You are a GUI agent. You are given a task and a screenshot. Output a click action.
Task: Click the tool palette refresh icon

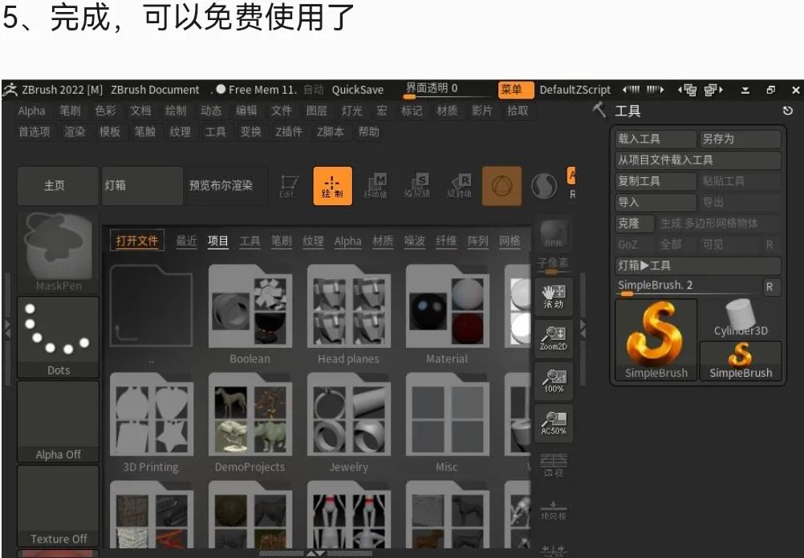[788, 111]
